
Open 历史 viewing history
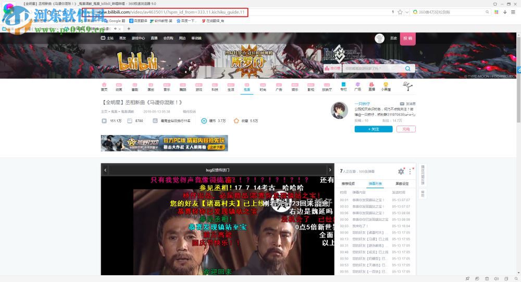click(394, 38)
